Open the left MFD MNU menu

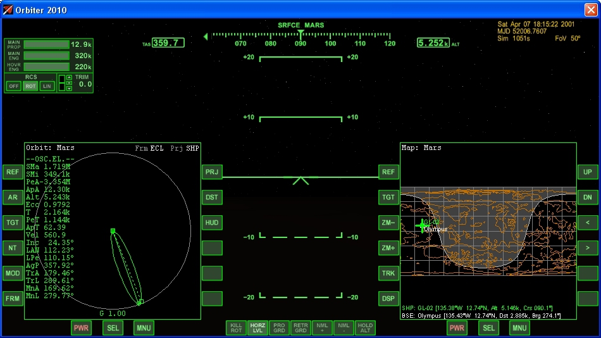144,328
